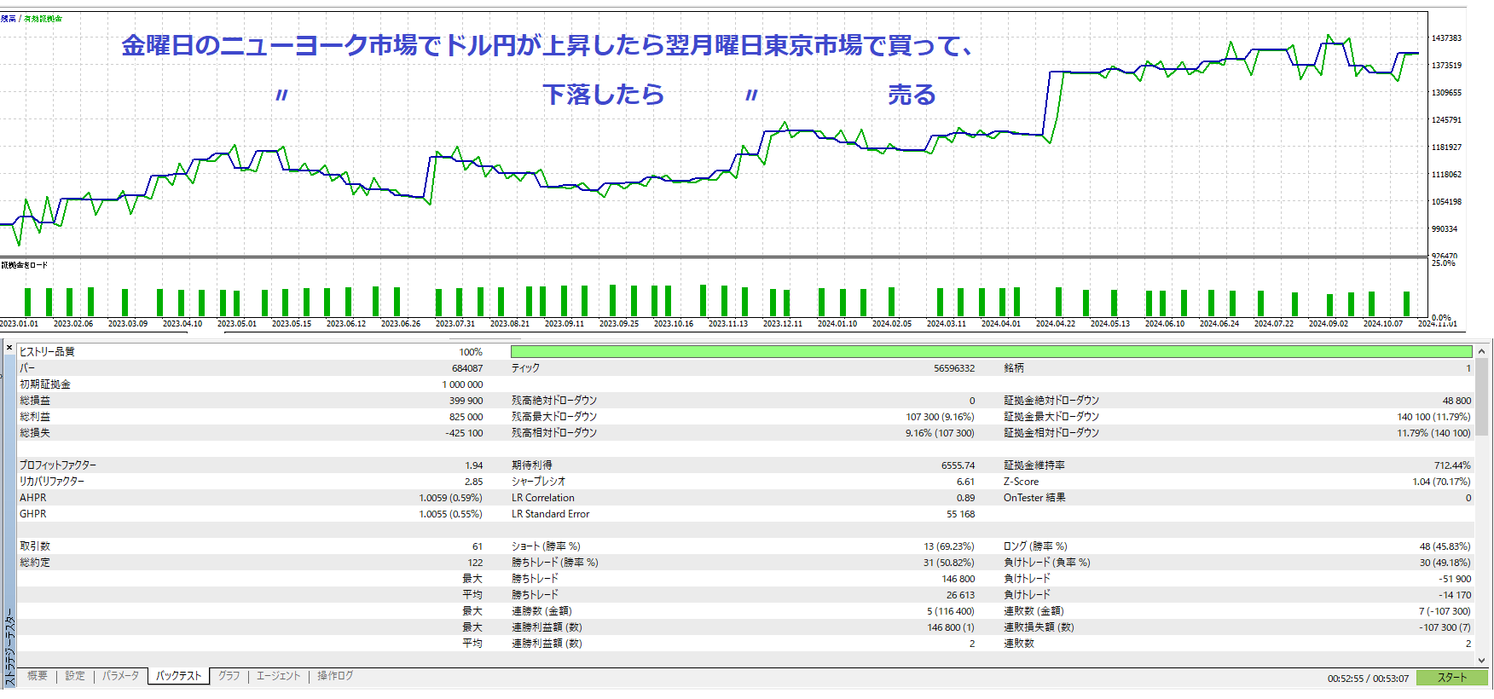Click the 証拠金維持率 value 712.44%
This screenshot has height=699, width=1494.
coord(1452,465)
